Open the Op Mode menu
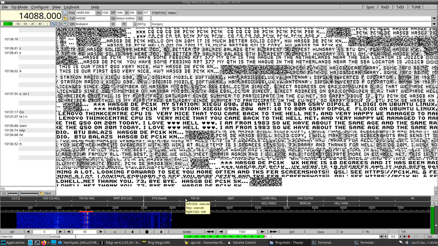This screenshot has width=438, height=246. pyautogui.click(x=19, y=7)
